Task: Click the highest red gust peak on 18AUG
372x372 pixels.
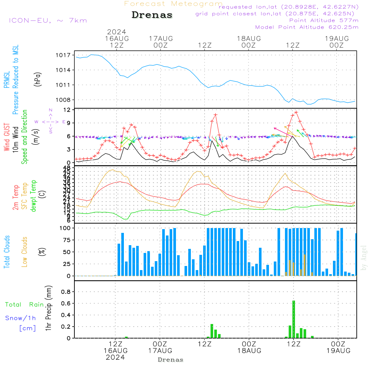Action: click(296, 112)
